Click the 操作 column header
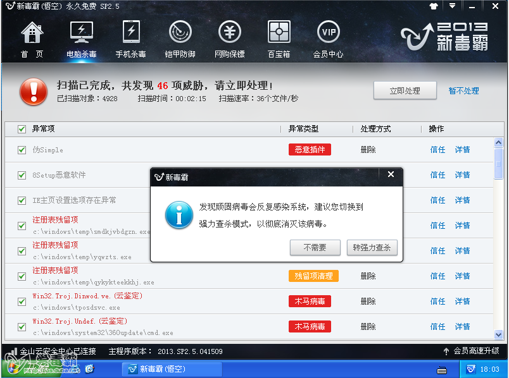 (x=436, y=129)
